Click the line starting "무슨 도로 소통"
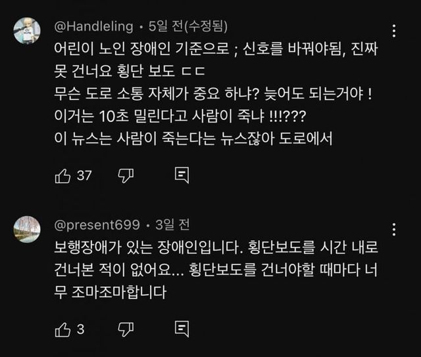This screenshot has height=357, width=421. coord(214,94)
